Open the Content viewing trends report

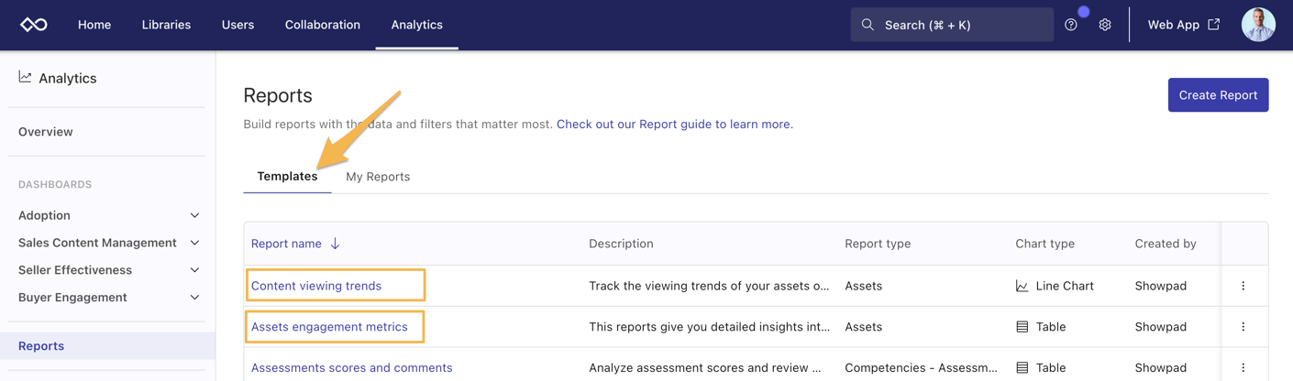316,286
